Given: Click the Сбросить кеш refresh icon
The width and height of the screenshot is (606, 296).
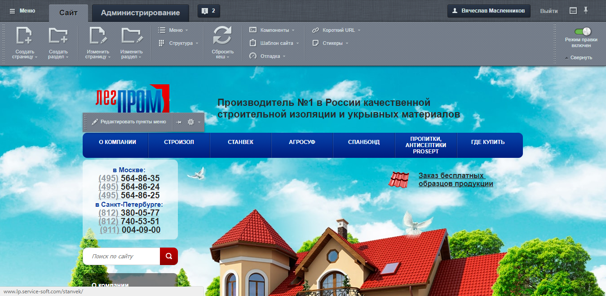Looking at the screenshot, I should (222, 36).
